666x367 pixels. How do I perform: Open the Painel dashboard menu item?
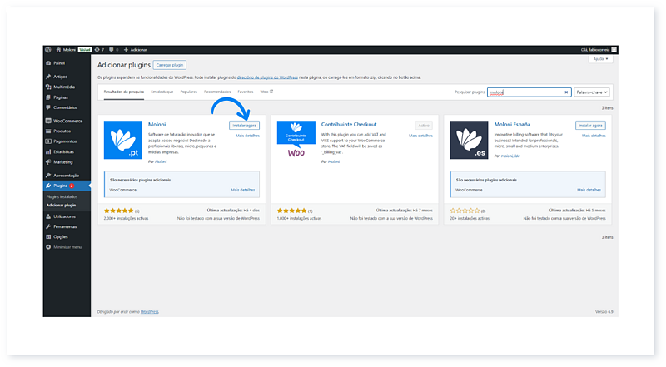point(59,62)
